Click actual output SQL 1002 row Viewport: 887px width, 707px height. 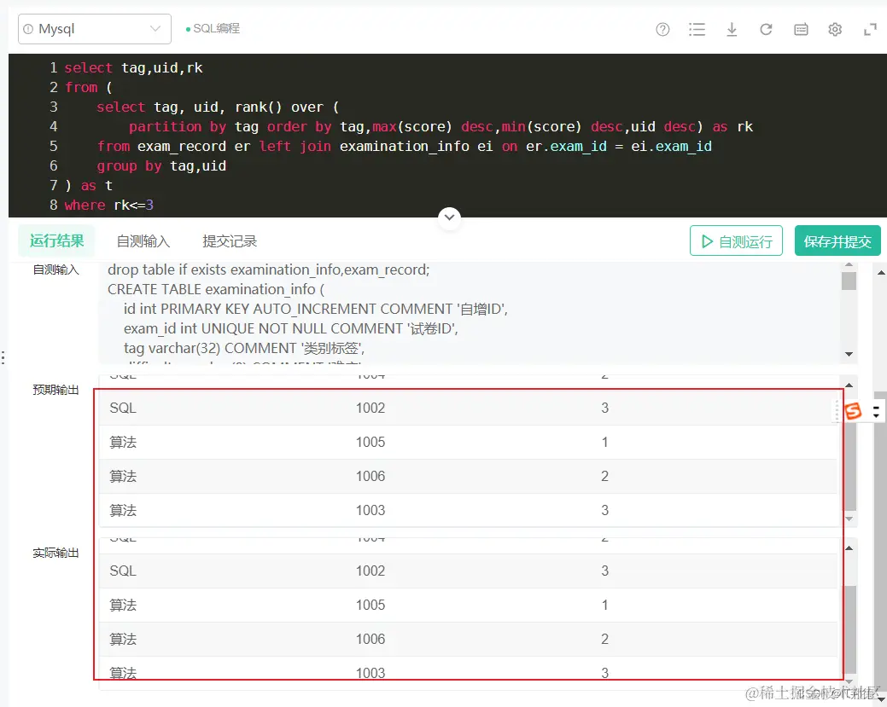point(469,571)
